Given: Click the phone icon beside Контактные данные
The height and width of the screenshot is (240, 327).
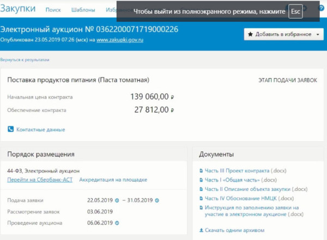Looking at the screenshot, I should tap(10, 129).
